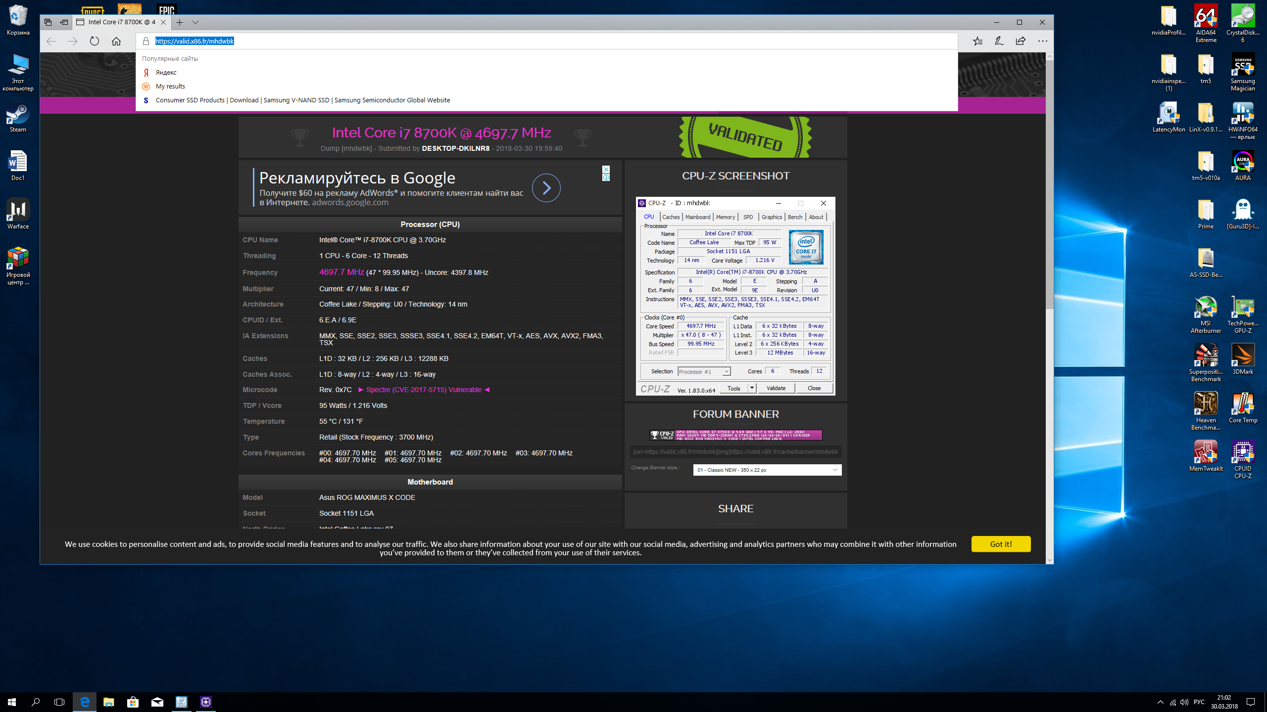Click the share page icon in Edge

tap(1021, 41)
